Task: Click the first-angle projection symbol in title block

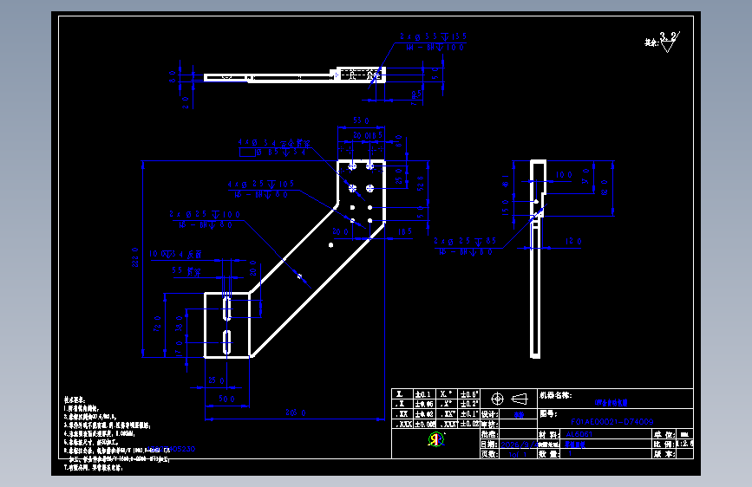Action: coord(509,399)
